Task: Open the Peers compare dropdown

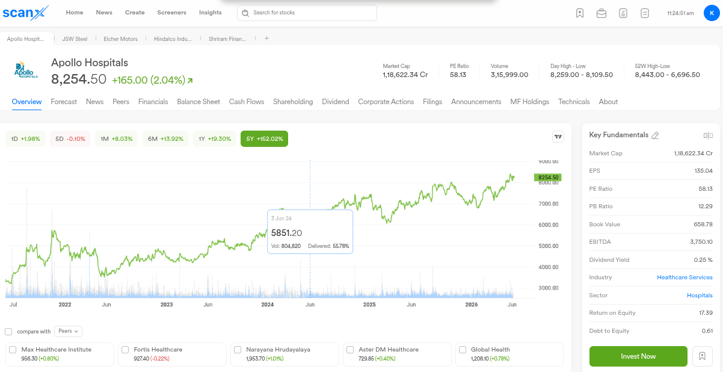Action: (68, 331)
